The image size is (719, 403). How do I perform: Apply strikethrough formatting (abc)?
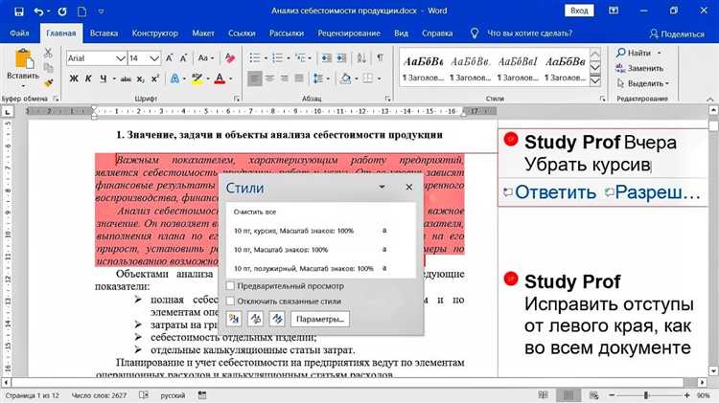pos(126,79)
